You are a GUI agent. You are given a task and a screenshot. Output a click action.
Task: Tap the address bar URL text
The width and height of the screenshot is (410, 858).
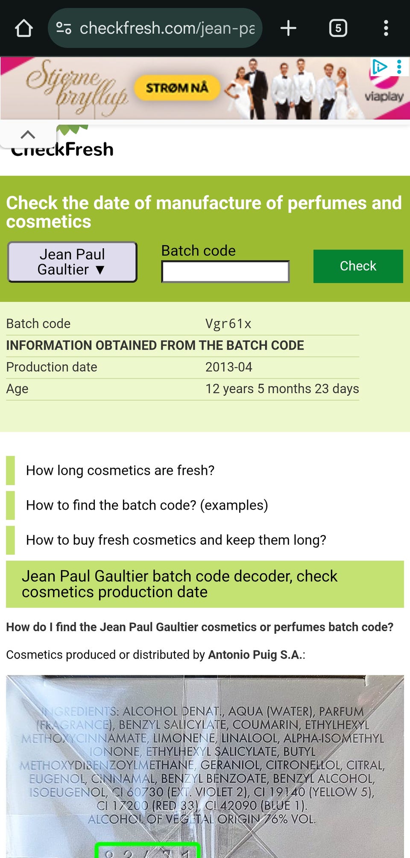[x=167, y=28]
